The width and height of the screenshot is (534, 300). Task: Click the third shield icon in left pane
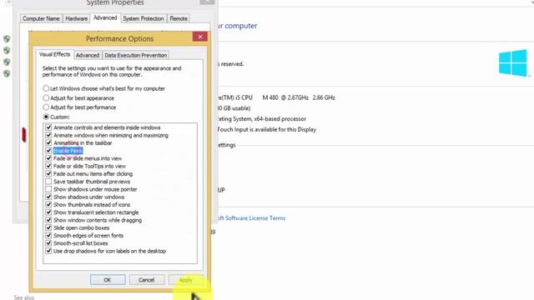7,62
